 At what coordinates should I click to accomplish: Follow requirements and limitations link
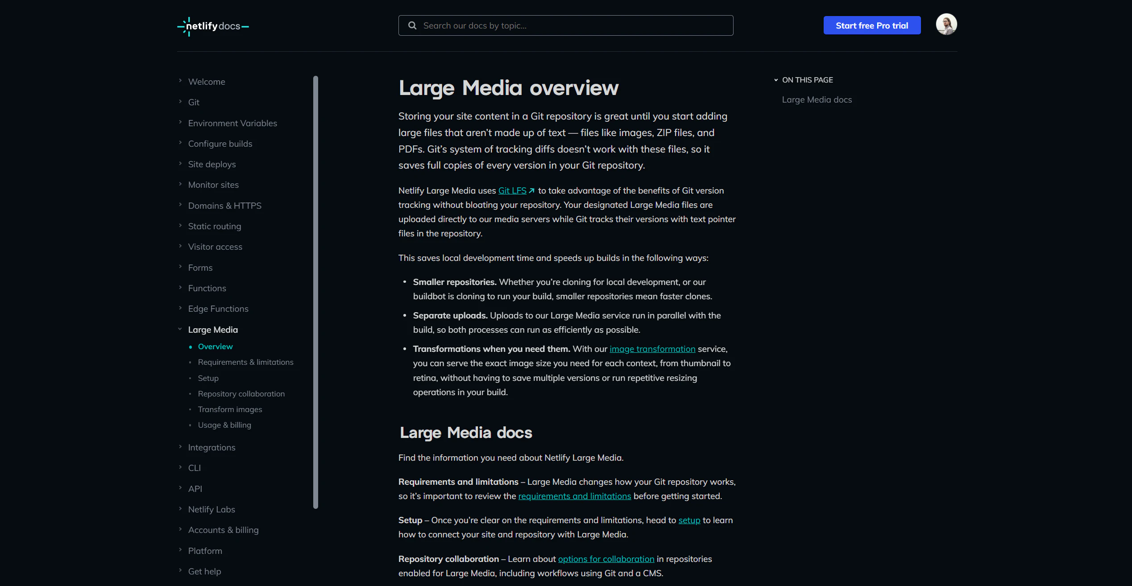574,496
